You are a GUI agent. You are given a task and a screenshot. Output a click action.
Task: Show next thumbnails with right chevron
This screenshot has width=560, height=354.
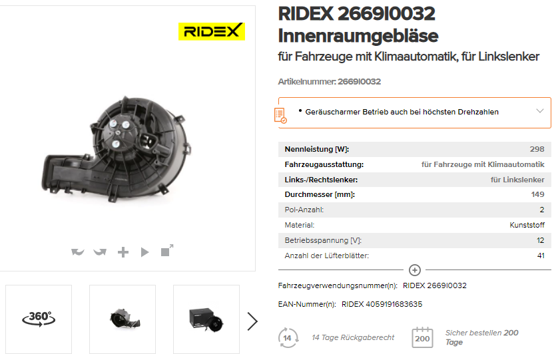(x=252, y=321)
